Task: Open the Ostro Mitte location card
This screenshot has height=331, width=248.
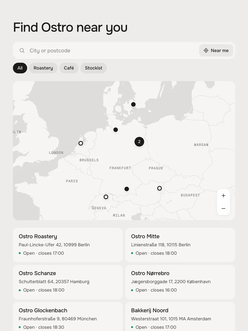Action: click(180, 245)
